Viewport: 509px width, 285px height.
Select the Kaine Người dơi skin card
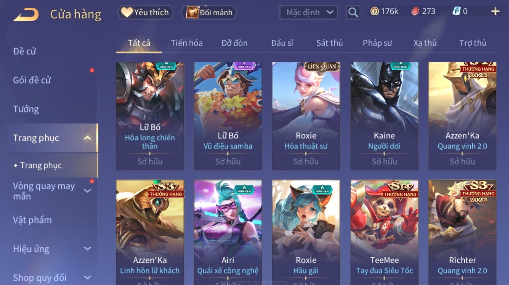pyautogui.click(x=384, y=116)
